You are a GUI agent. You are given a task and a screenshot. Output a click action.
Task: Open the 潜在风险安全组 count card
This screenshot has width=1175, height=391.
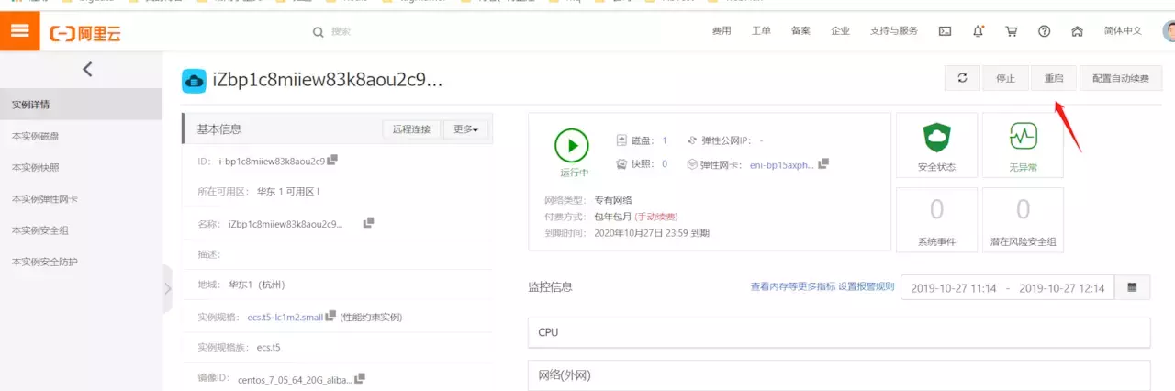[1023, 219]
